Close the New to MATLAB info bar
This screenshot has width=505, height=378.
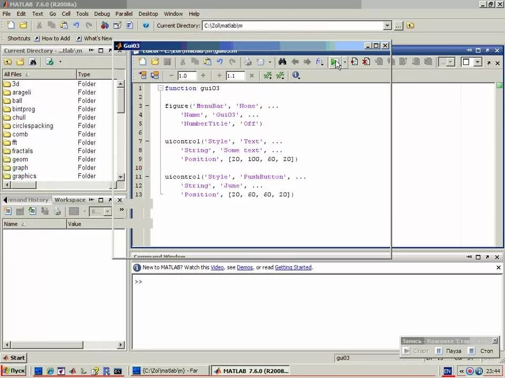click(499, 267)
